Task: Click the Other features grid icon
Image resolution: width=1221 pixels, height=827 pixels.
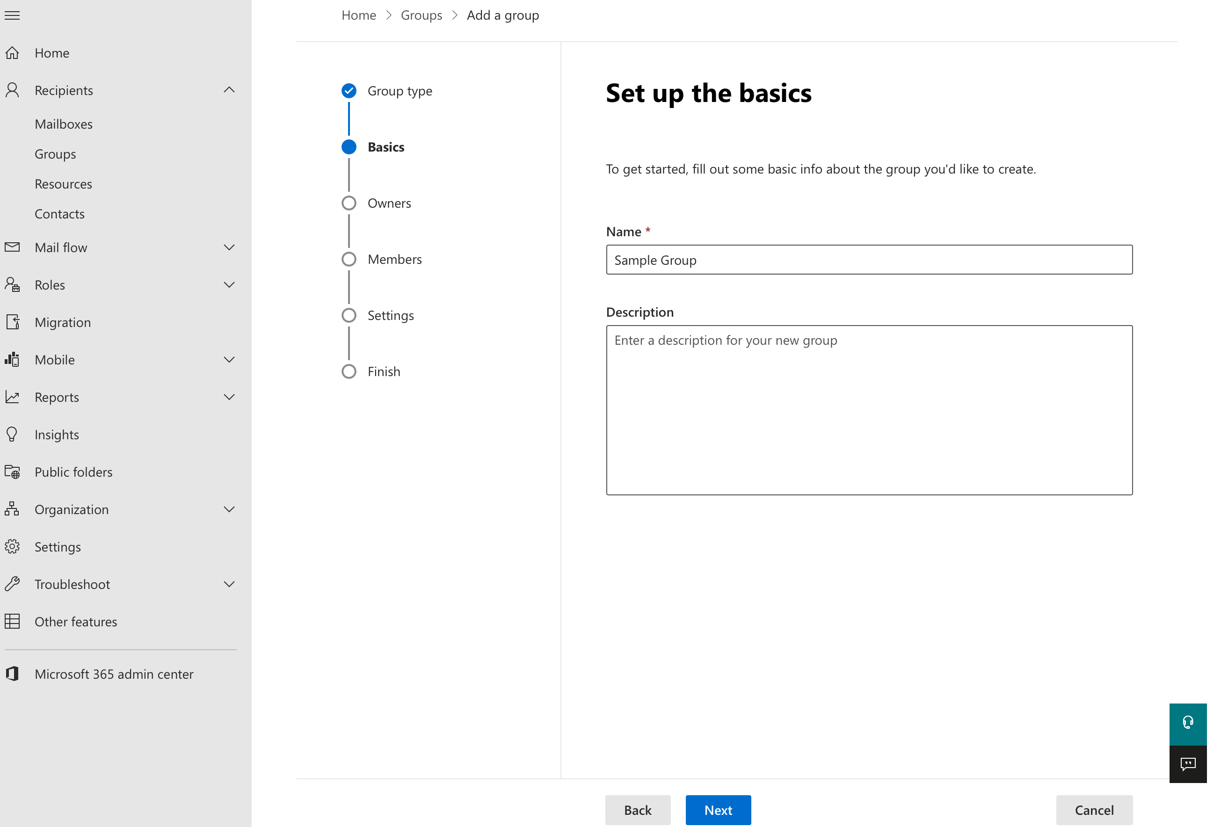Action: [12, 622]
